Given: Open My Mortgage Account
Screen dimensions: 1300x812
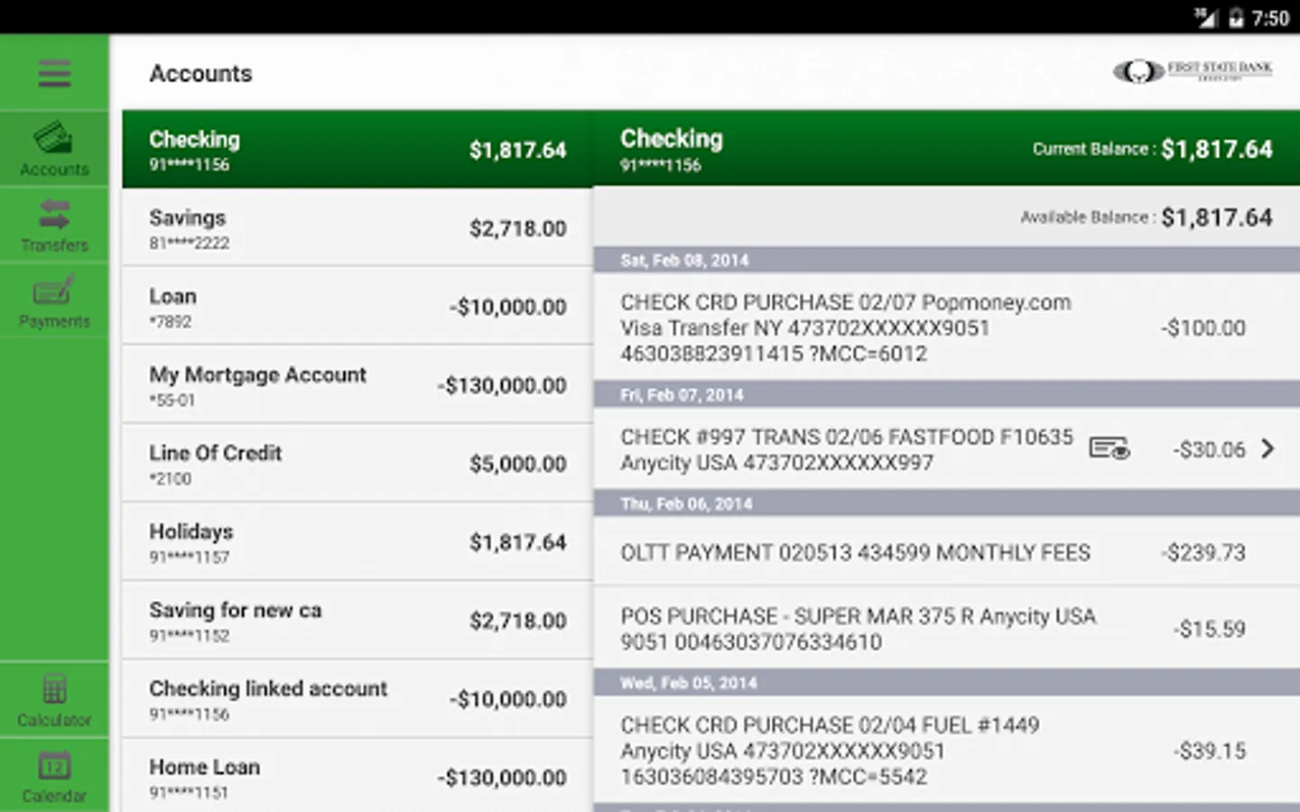Looking at the screenshot, I should point(357,385).
